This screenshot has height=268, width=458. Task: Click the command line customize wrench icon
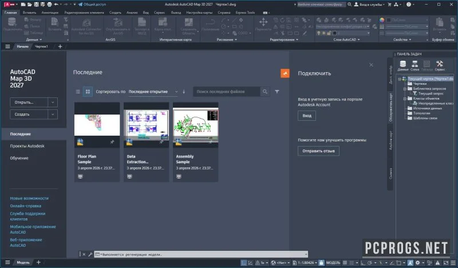[90, 254]
